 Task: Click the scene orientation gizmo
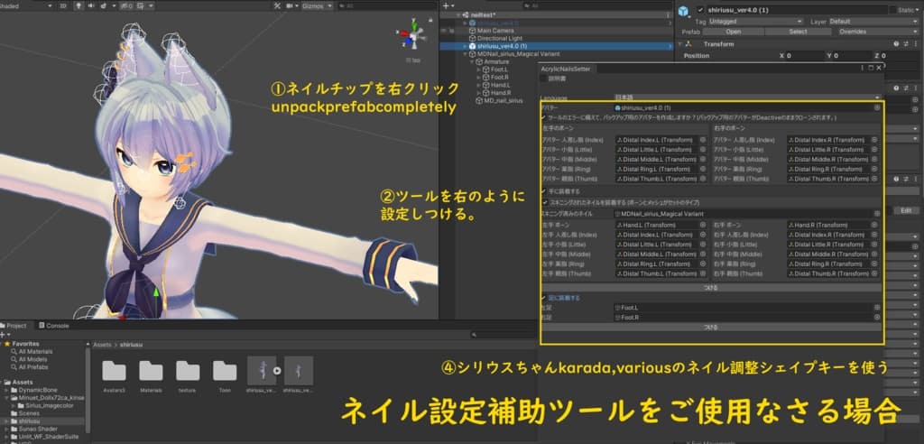(412, 42)
